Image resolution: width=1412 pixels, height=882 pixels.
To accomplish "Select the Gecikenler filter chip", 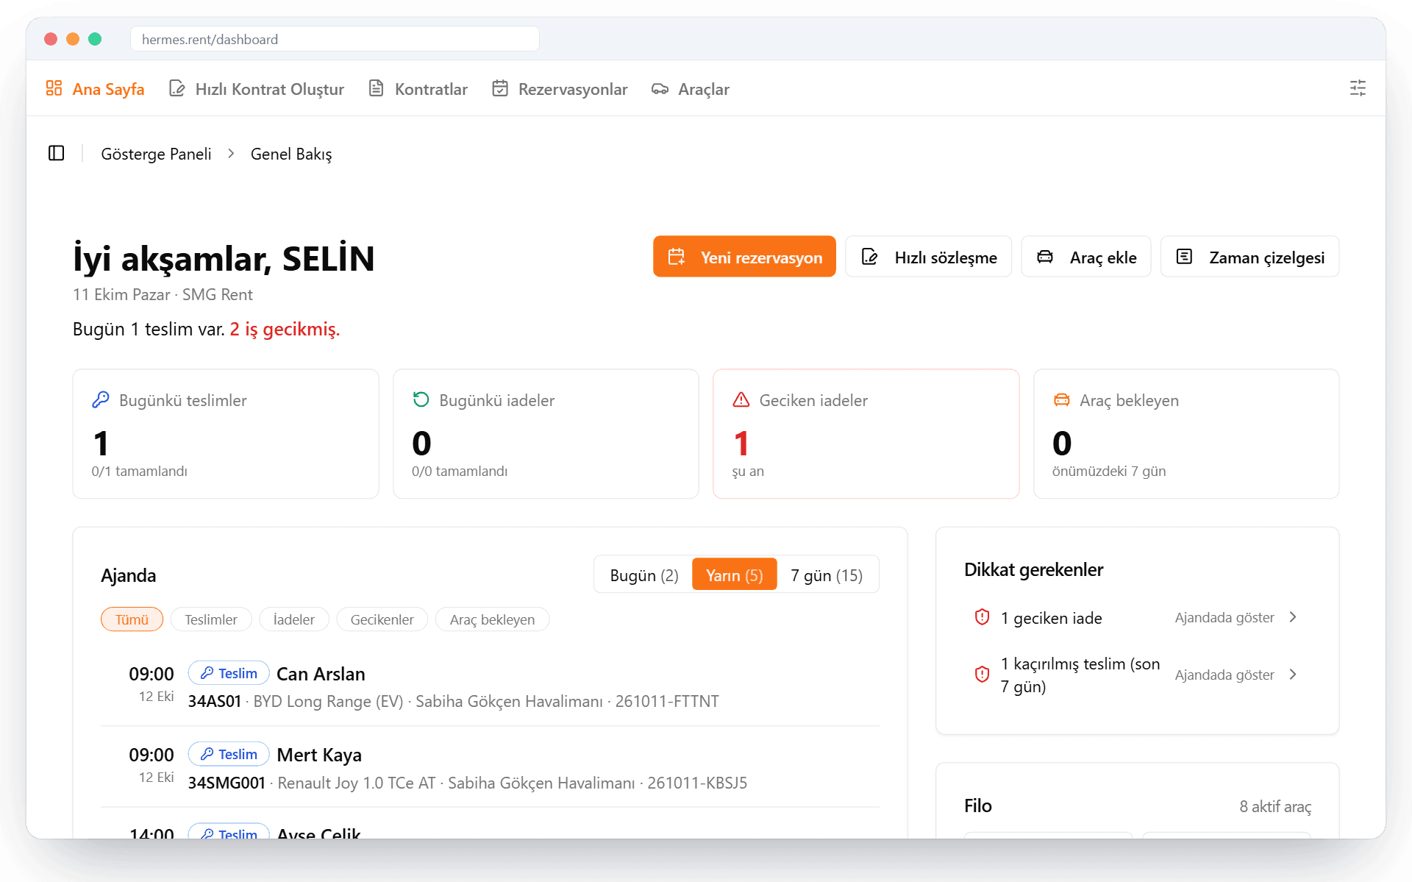I will [x=382, y=619].
